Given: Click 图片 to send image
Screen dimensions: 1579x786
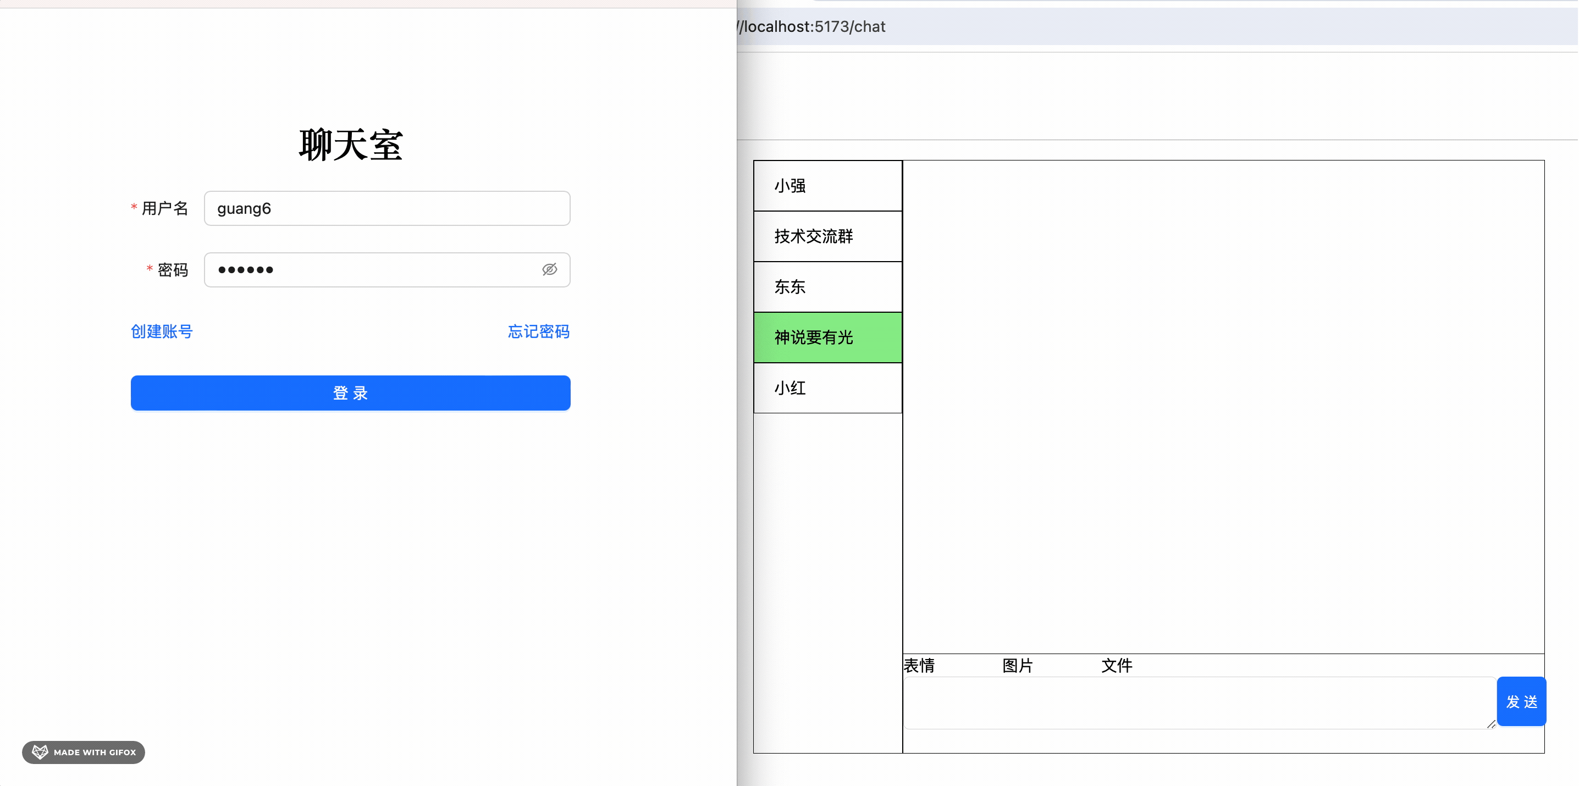Looking at the screenshot, I should coord(1018,665).
